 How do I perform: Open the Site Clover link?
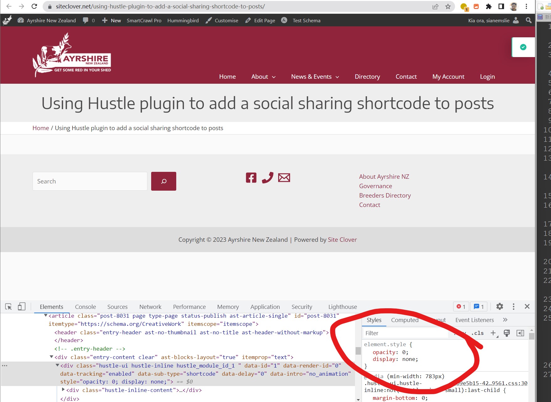click(x=342, y=240)
